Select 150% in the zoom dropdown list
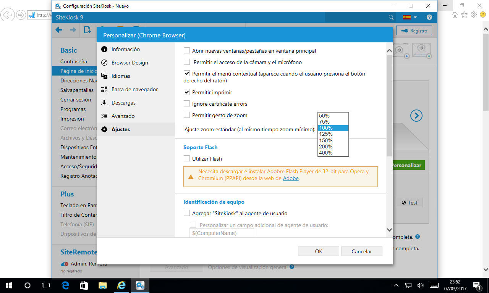 (326, 140)
